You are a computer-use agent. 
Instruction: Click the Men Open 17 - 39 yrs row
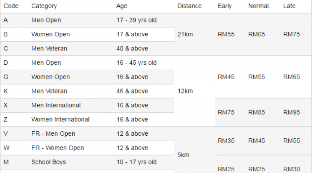pos(87,20)
